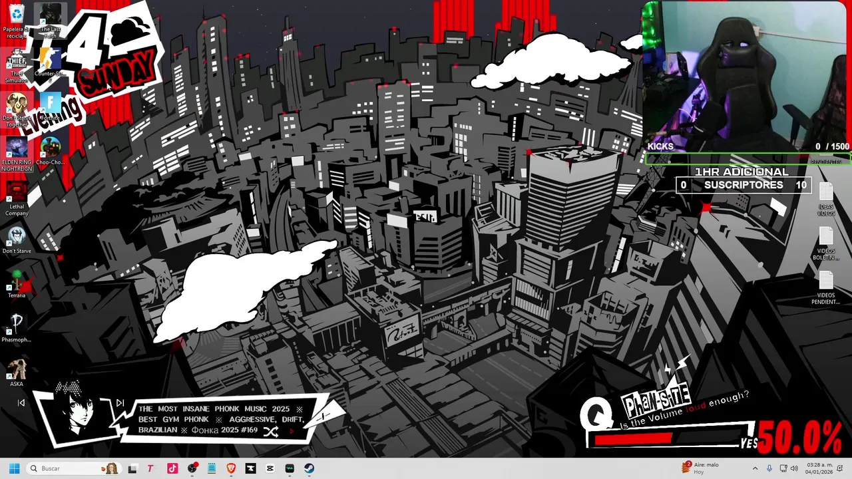Screen dimensions: 852x479
Task: Open CapCut from the taskbar
Action: tap(270, 468)
